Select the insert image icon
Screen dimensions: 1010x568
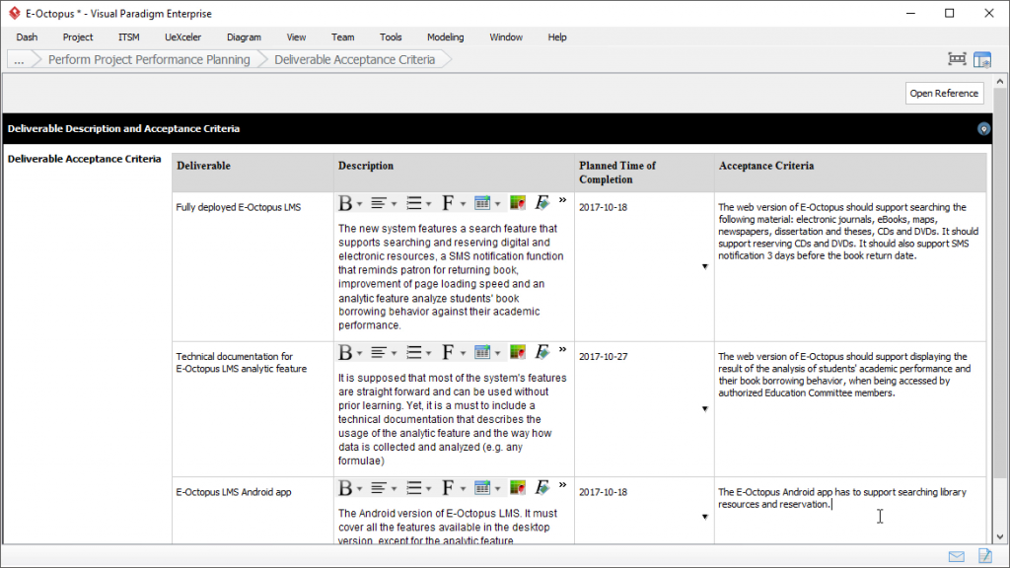(x=517, y=202)
